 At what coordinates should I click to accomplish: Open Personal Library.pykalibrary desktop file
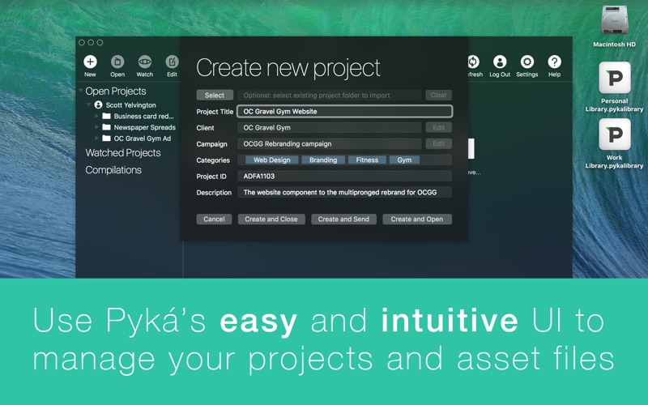pos(615,78)
